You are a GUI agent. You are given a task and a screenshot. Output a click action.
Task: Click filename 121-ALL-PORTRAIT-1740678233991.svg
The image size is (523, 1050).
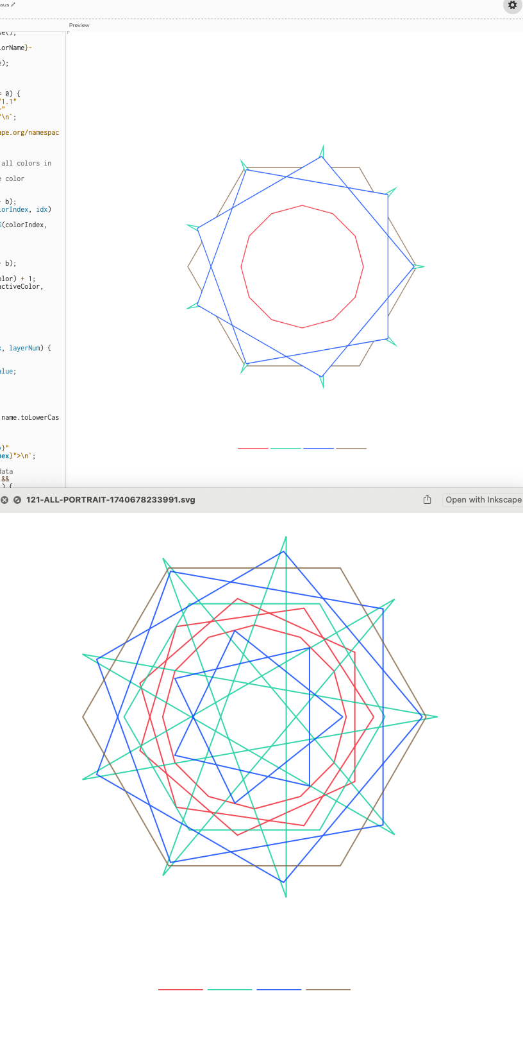pos(111,500)
